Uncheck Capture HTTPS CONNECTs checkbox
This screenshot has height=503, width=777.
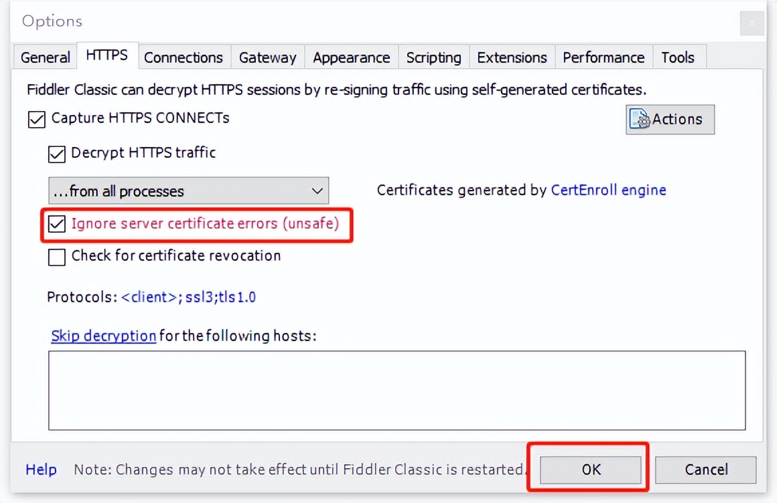[36, 120]
